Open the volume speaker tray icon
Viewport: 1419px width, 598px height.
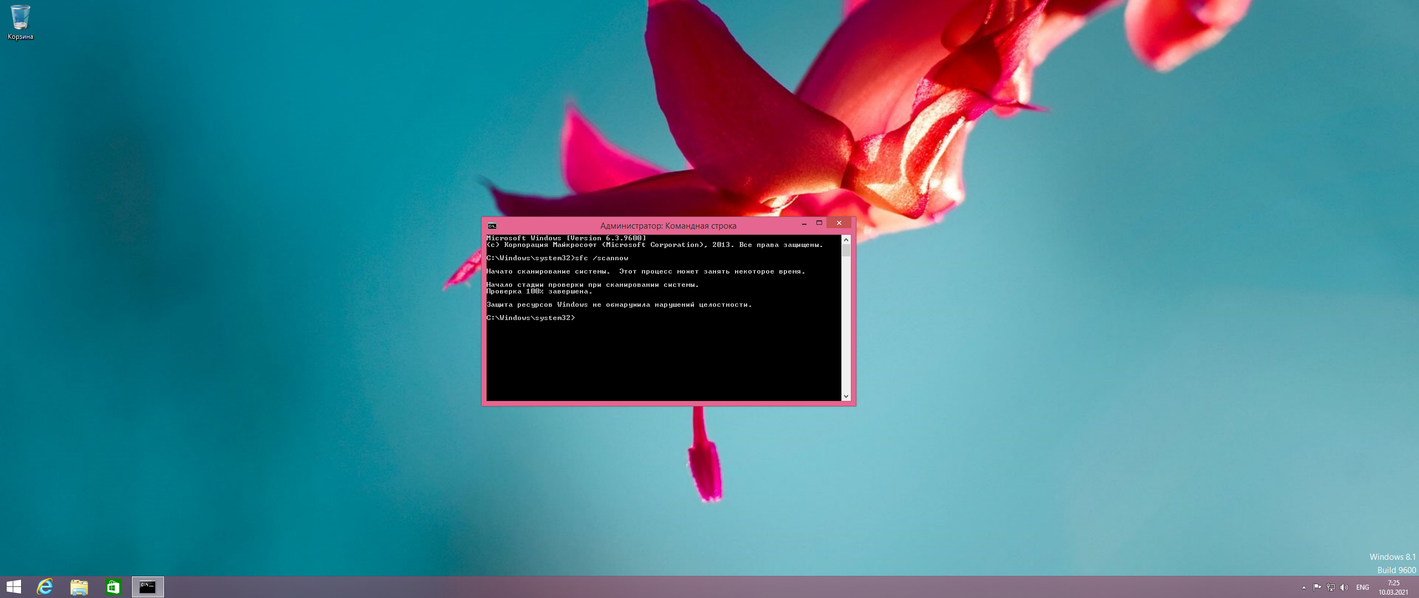point(1344,587)
